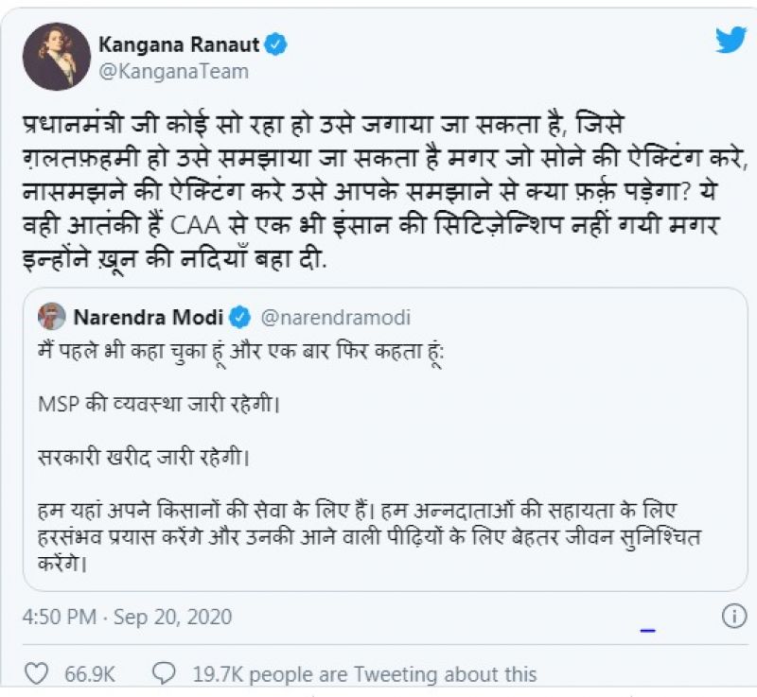Click the reply speech bubble icon
The image size is (757, 697).
pos(164,673)
